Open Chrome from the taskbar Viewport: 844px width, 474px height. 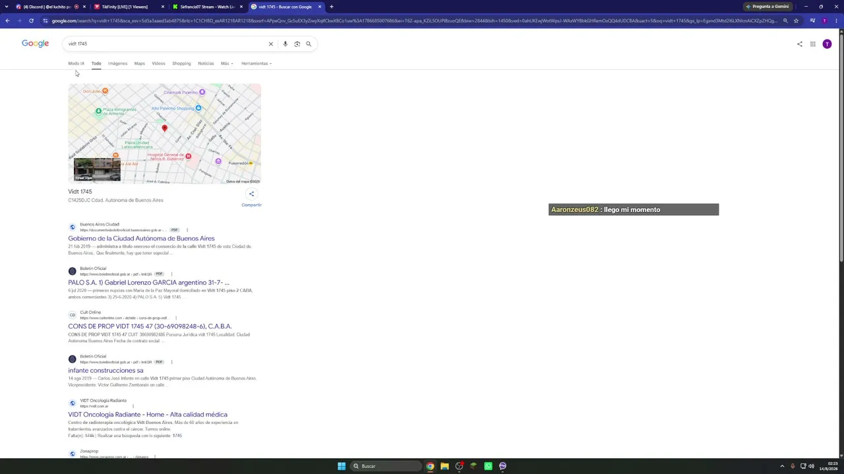tap(430, 466)
